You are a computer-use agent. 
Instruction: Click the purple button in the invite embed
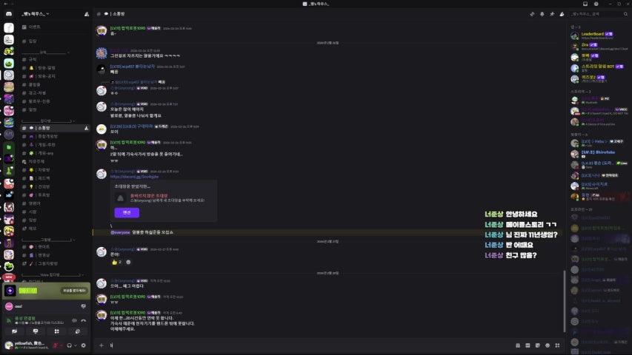[x=127, y=212]
